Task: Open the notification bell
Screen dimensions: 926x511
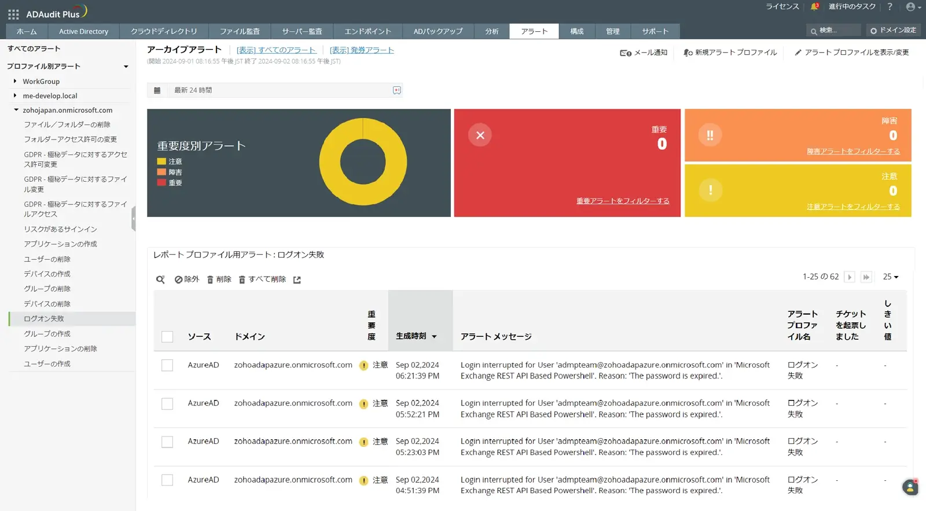Action: (814, 7)
